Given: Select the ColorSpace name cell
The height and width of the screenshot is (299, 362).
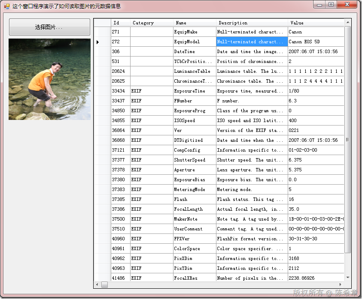Looking at the screenshot, I should tap(195, 248).
